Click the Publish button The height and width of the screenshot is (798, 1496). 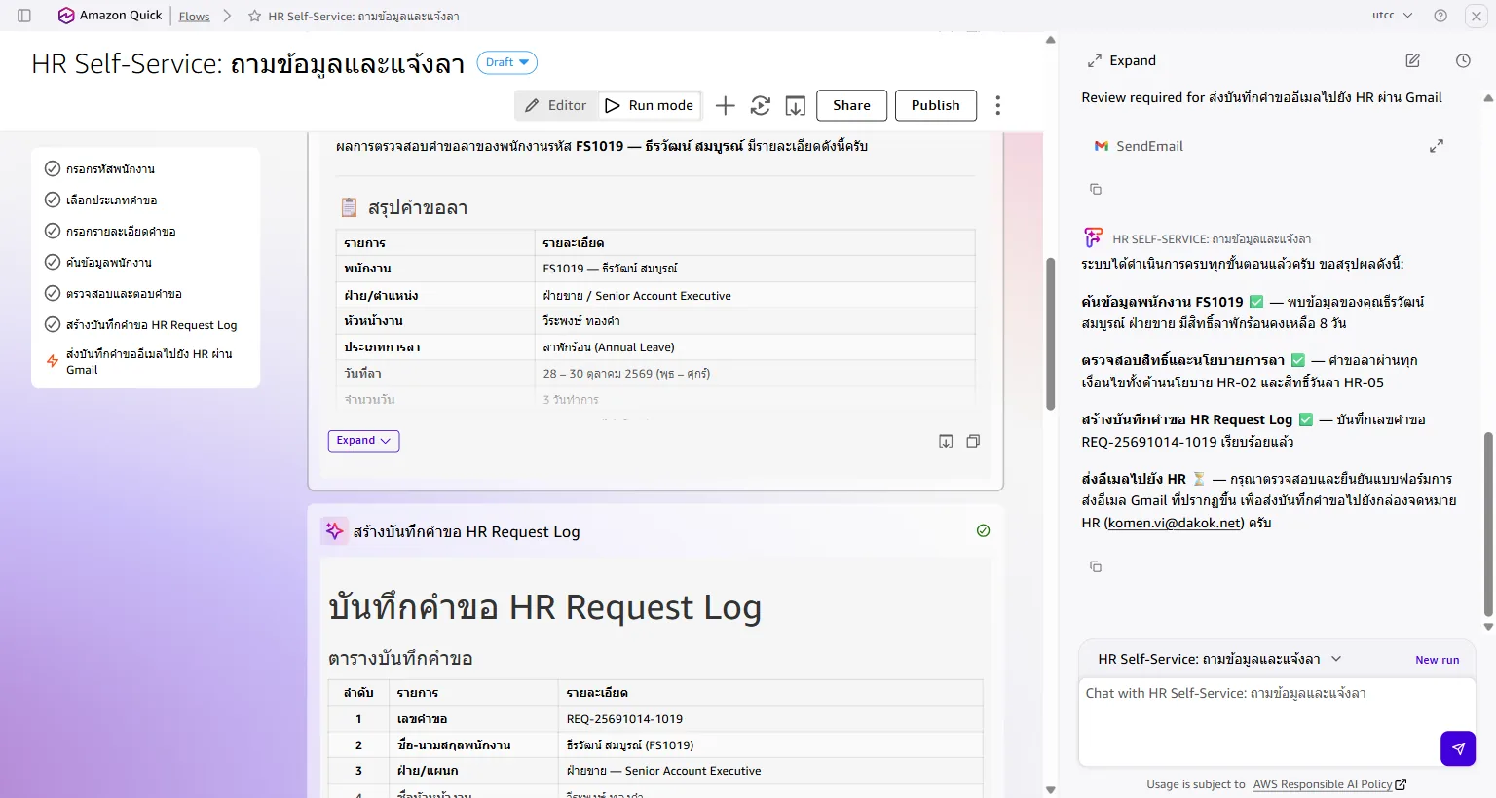point(935,105)
